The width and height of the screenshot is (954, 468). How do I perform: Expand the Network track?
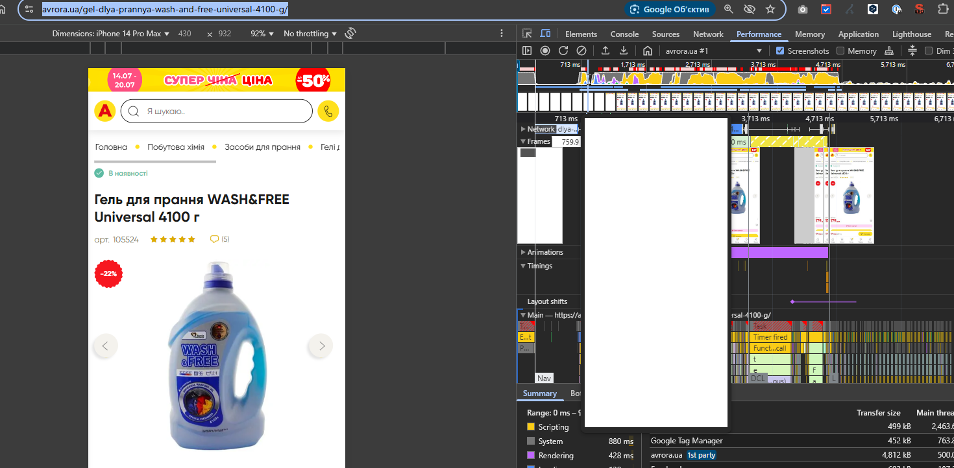[523, 129]
